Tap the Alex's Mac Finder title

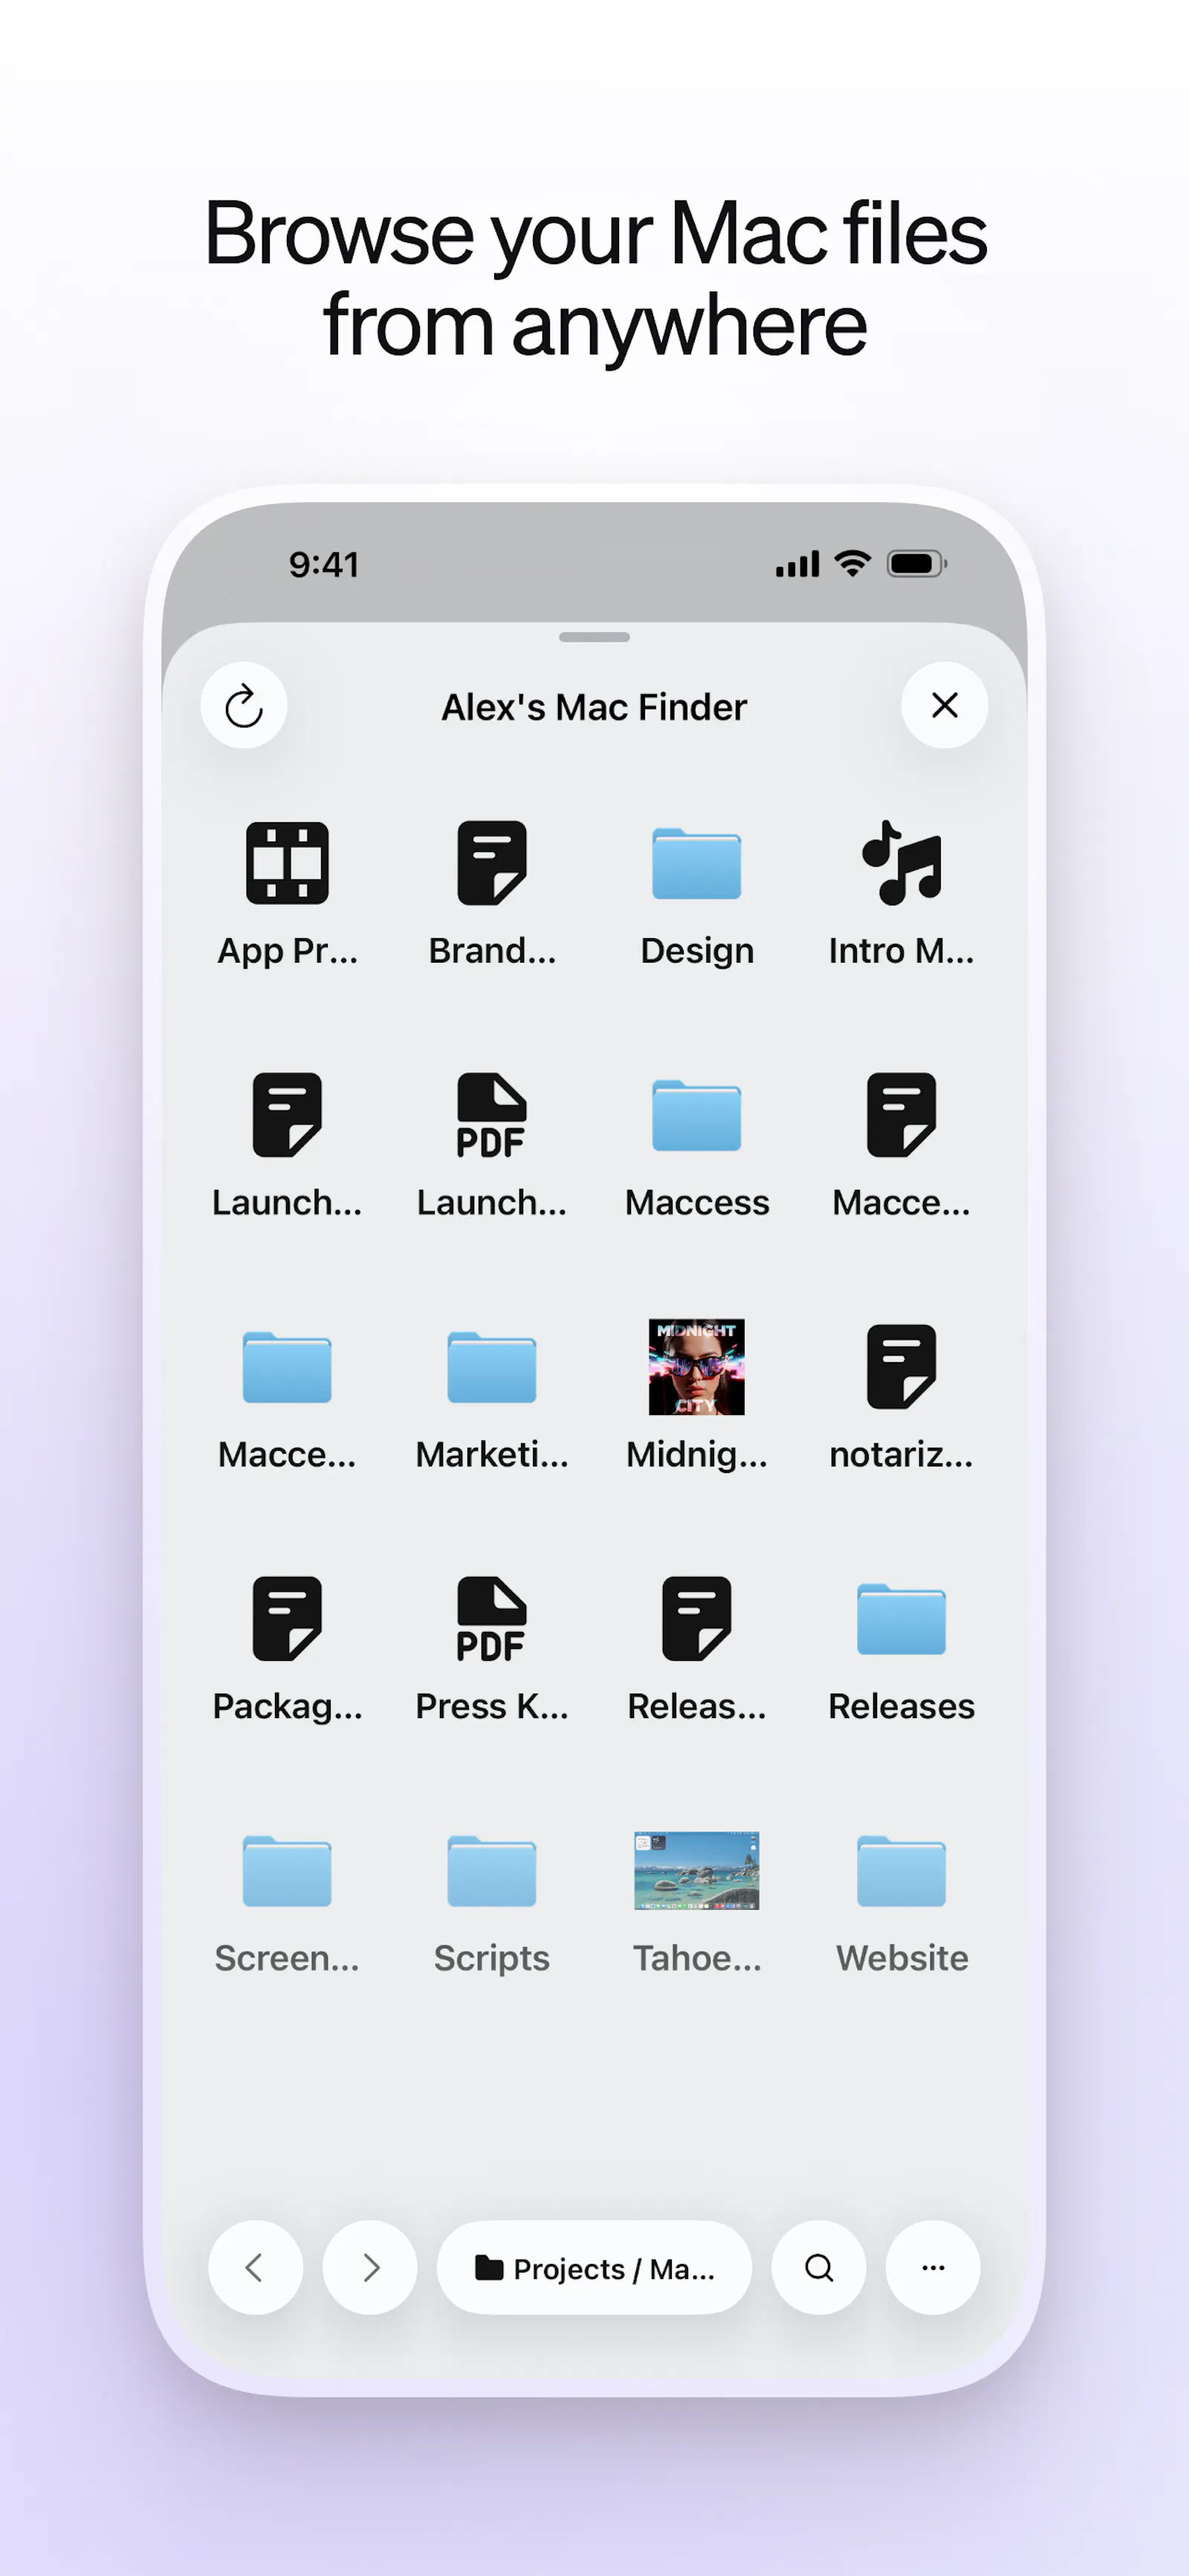point(594,707)
